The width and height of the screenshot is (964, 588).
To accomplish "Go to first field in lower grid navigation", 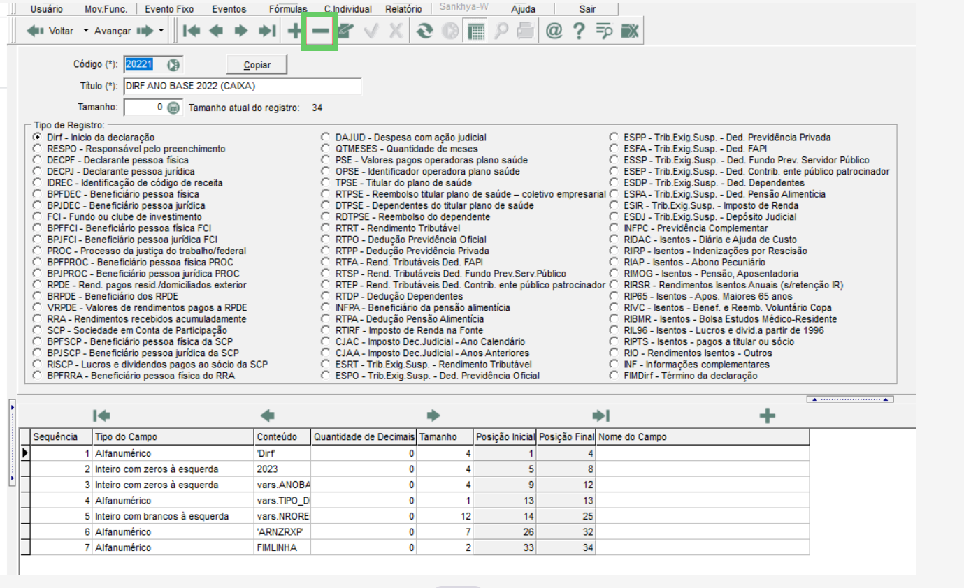I will point(102,416).
